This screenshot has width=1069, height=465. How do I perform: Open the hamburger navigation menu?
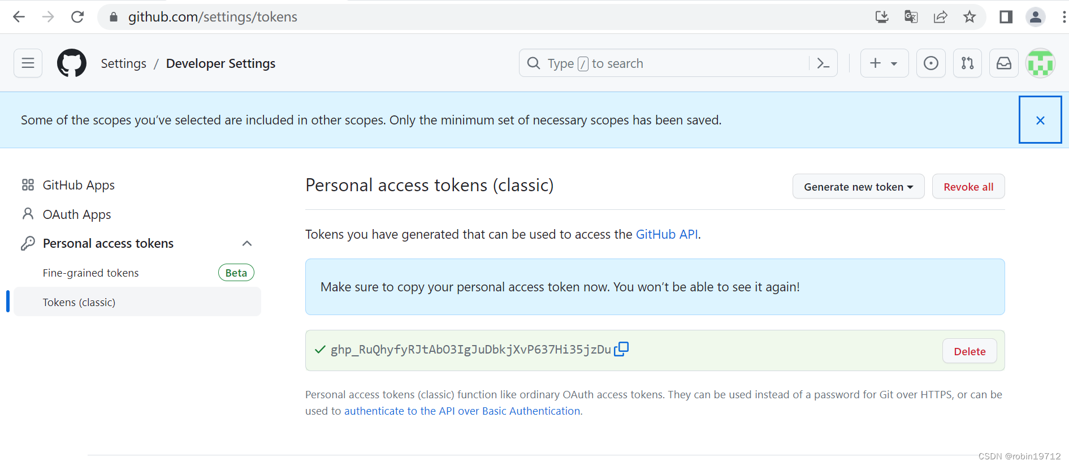pos(28,63)
